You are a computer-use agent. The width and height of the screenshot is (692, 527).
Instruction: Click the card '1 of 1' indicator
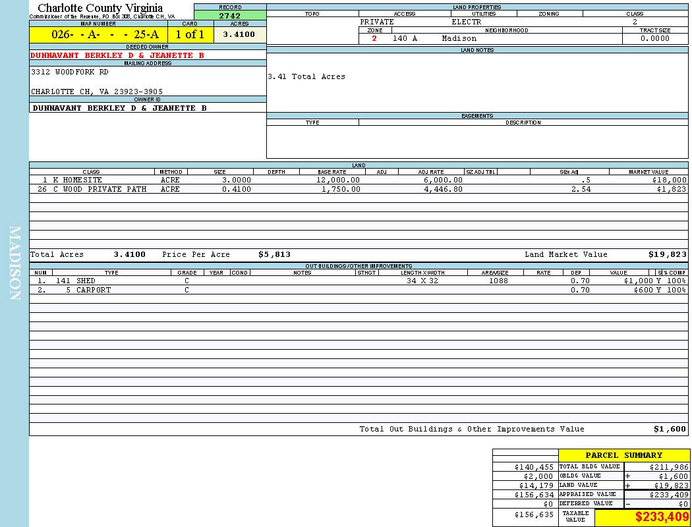[190, 35]
